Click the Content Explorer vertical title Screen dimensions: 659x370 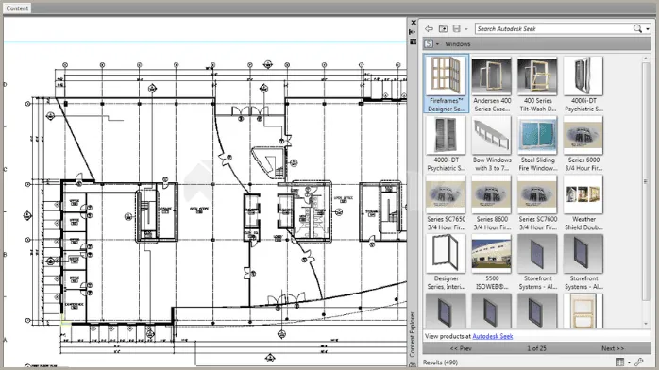pos(413,334)
